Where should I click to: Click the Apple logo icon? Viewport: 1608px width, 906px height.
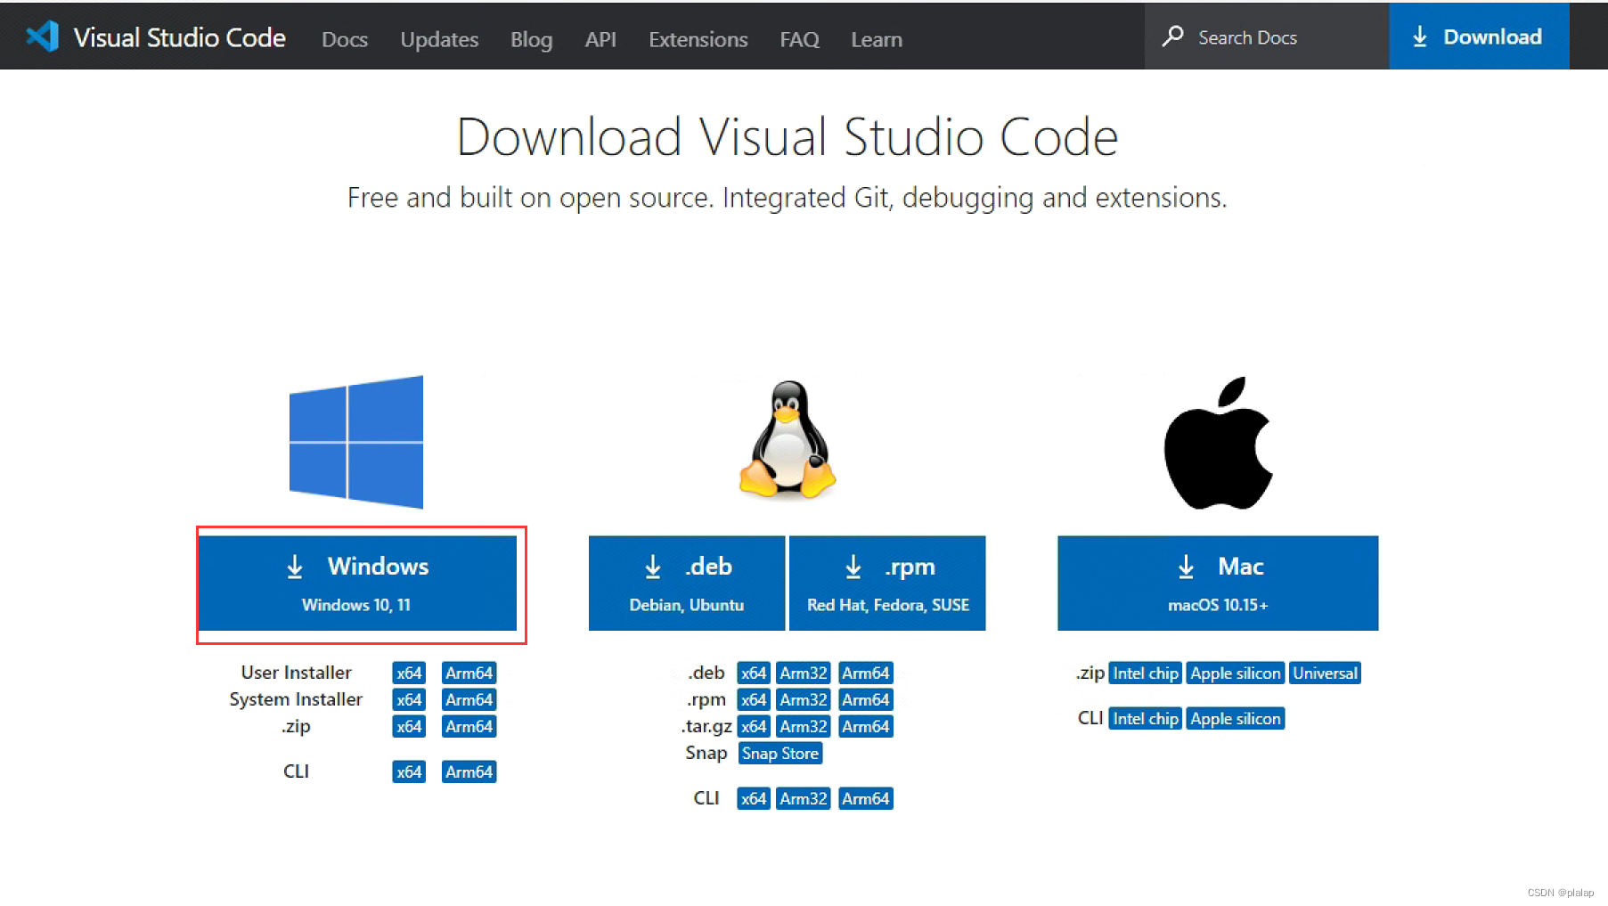1218,443
